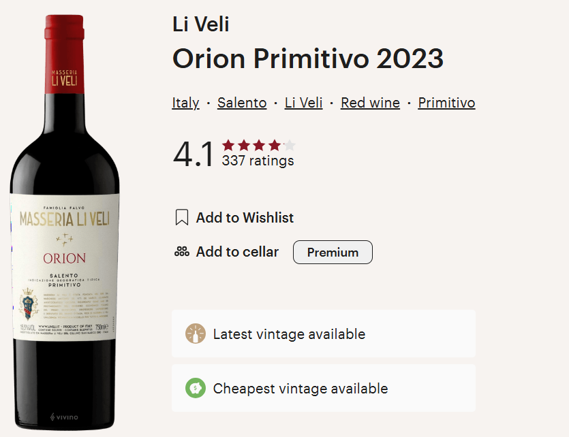The height and width of the screenshot is (437, 569).
Task: Click the Premium button
Action: (333, 252)
